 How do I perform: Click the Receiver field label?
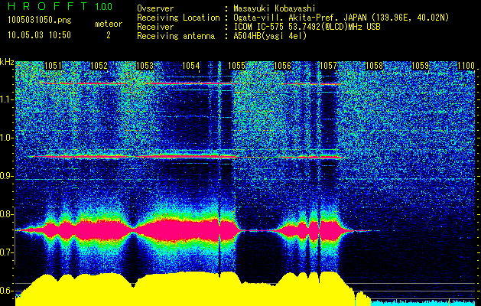click(155, 27)
